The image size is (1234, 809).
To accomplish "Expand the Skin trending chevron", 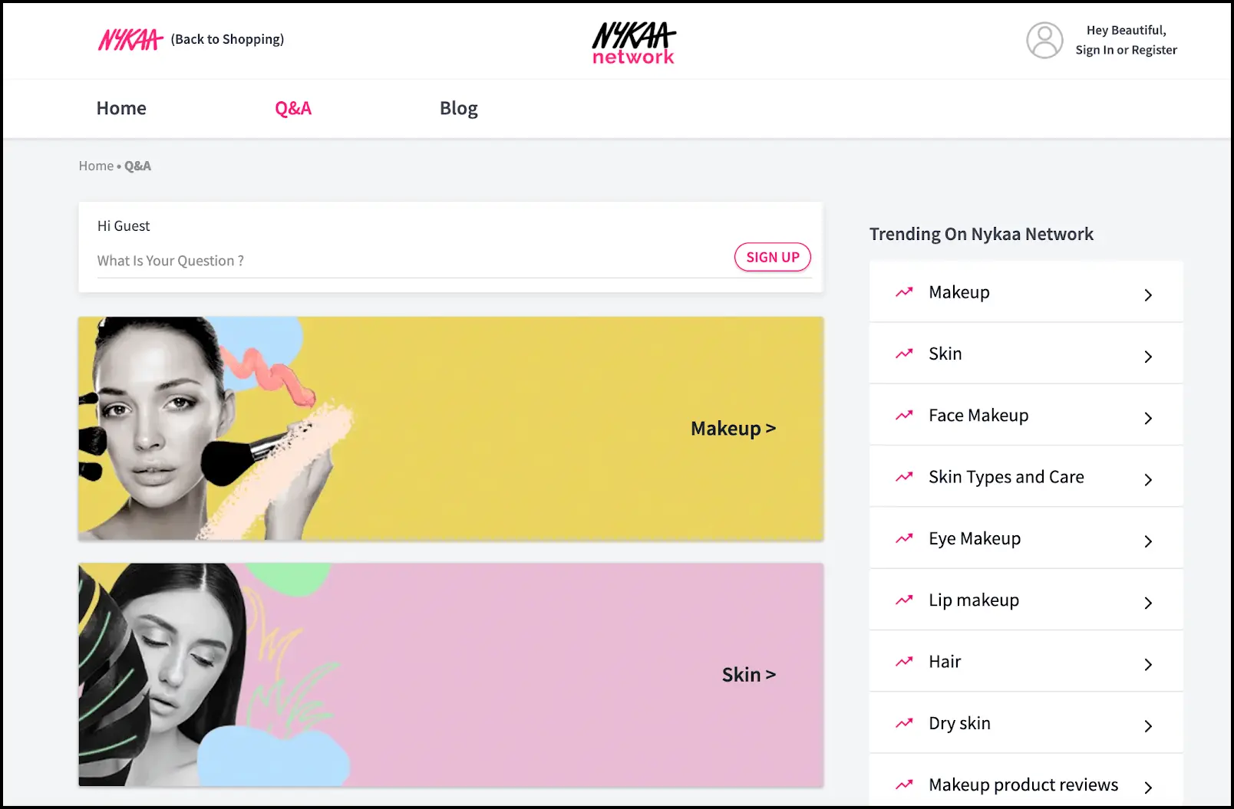I will click(1148, 357).
